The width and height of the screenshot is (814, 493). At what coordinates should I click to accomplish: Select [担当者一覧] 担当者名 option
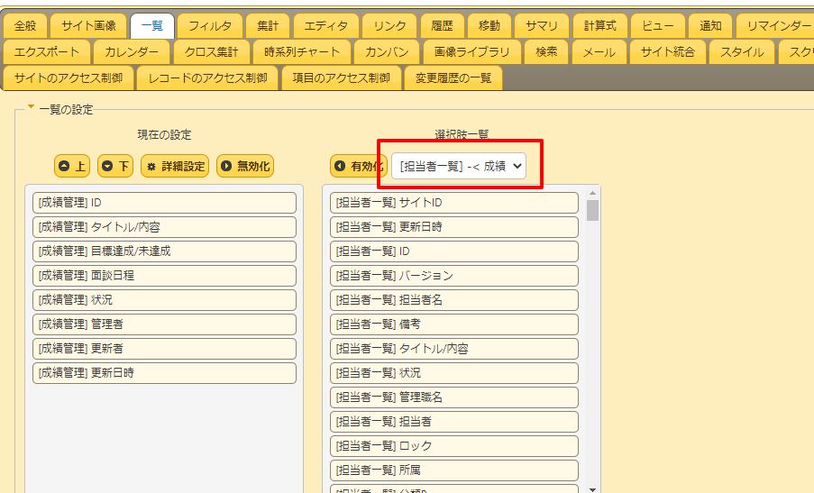click(x=454, y=300)
